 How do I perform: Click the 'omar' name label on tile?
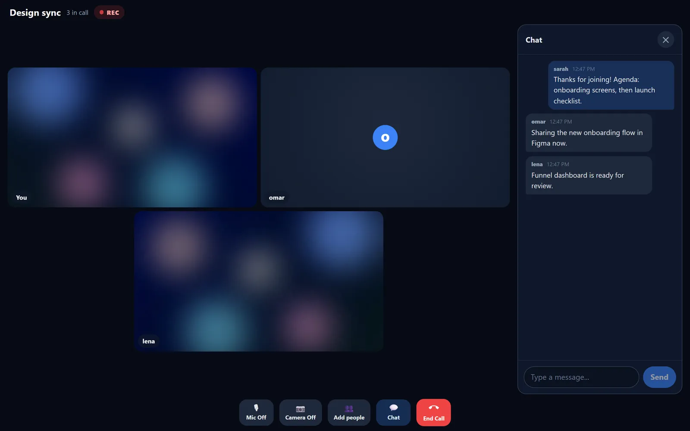(277, 198)
